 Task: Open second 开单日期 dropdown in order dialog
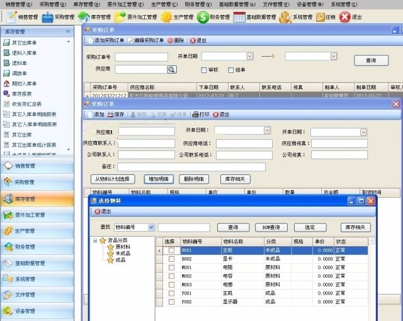pyautogui.click(x=363, y=132)
